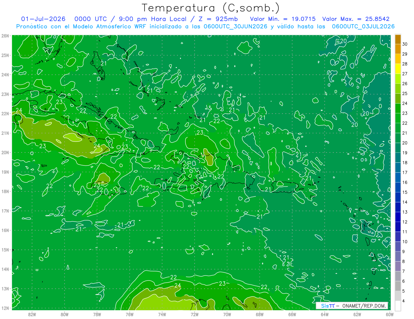Click the '62W' longitude axis label

357,314
